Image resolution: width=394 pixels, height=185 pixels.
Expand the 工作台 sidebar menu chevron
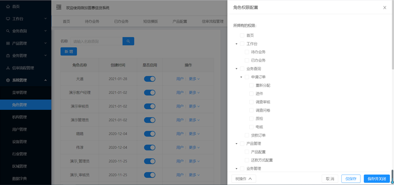click(x=45, y=19)
